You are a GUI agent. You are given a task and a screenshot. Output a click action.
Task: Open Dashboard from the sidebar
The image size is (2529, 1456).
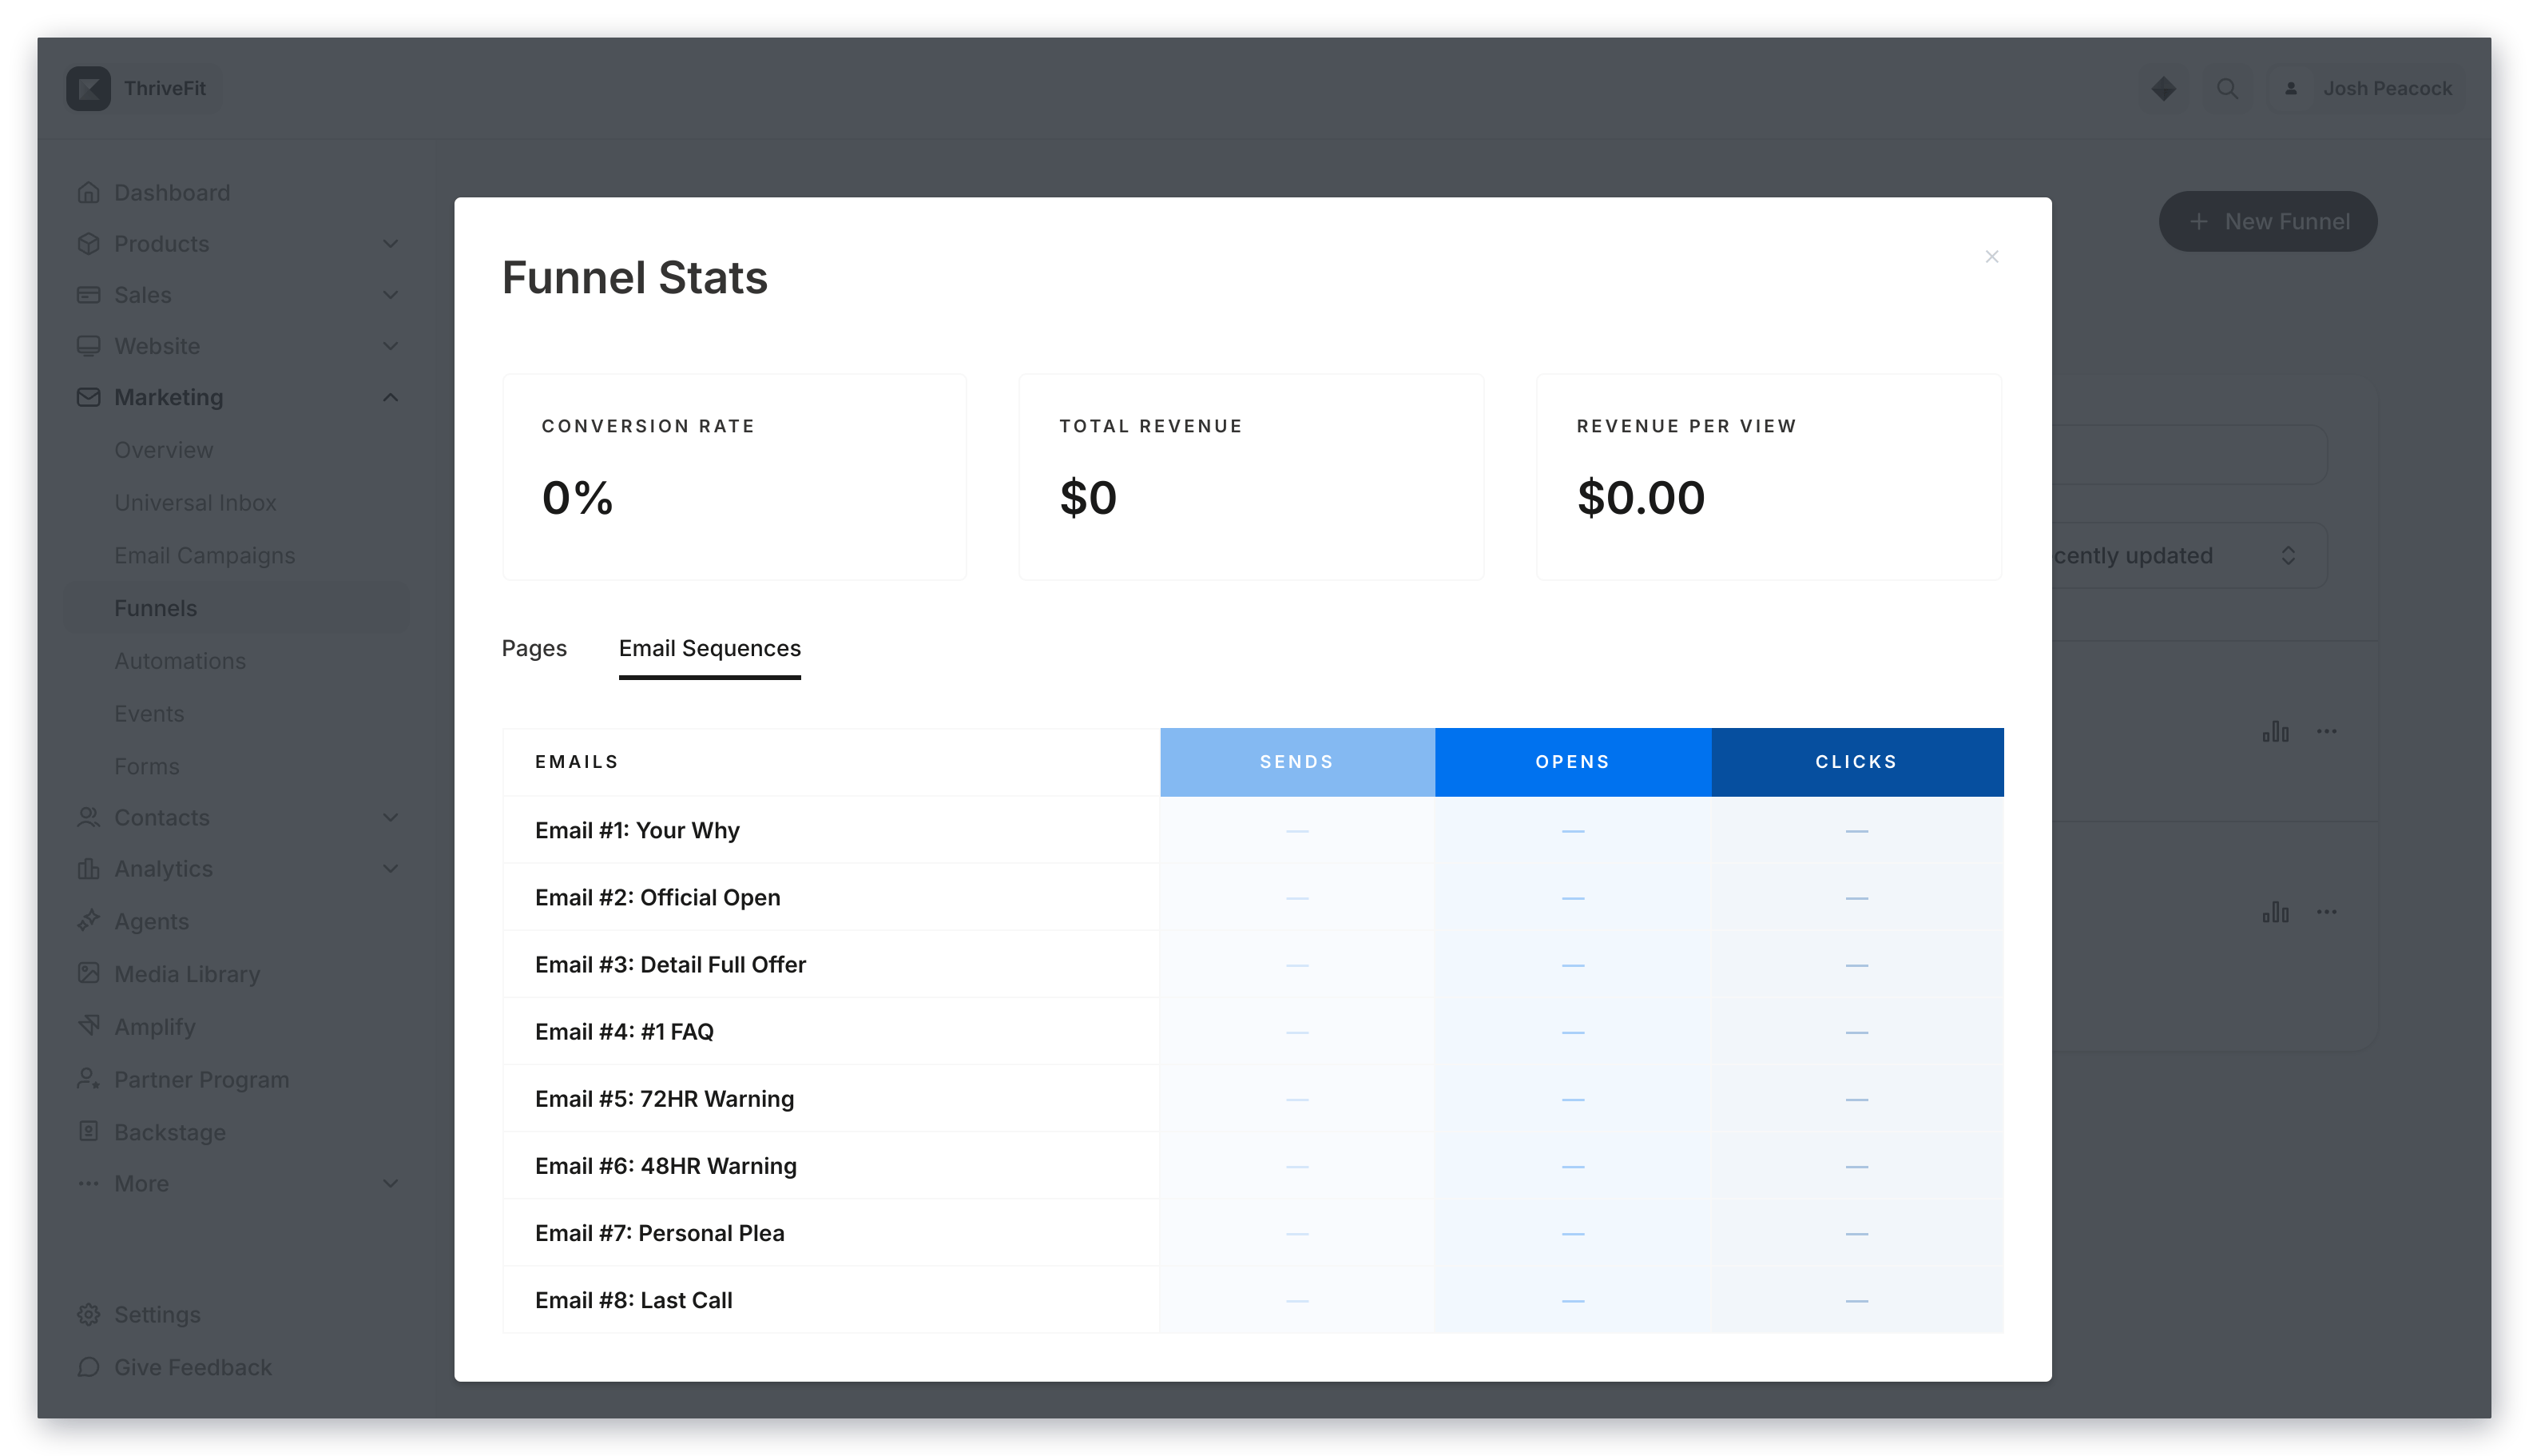point(171,192)
